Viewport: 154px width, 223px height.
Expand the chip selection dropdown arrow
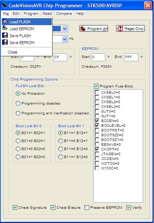point(65,29)
